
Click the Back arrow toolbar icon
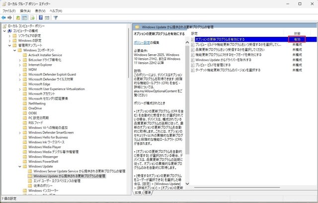coord(3,17)
